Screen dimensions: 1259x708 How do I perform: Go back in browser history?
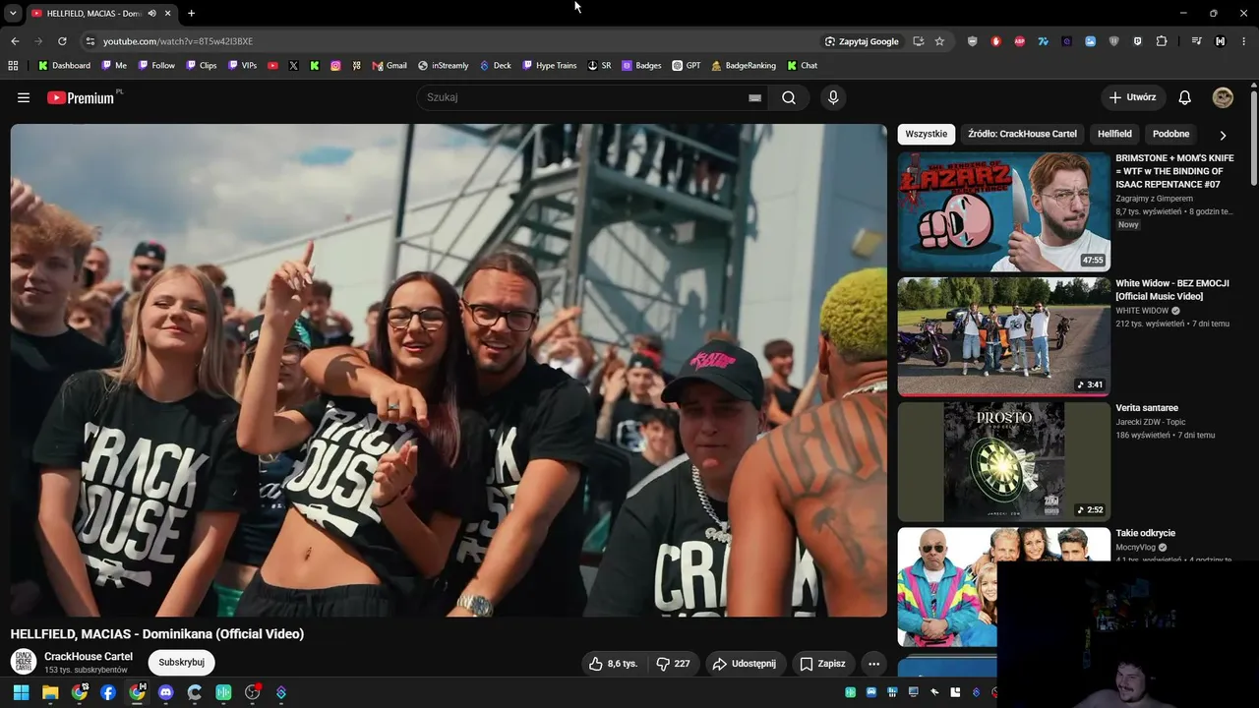pyautogui.click(x=15, y=41)
